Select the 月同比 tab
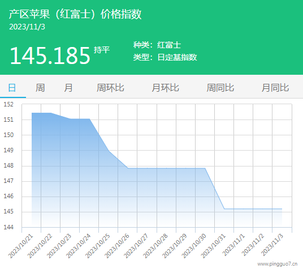The width and height of the screenshot is (303, 269). point(275,88)
